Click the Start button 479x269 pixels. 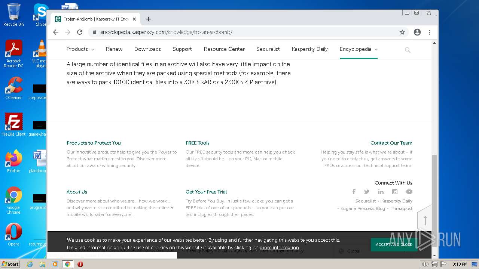click(x=10, y=264)
